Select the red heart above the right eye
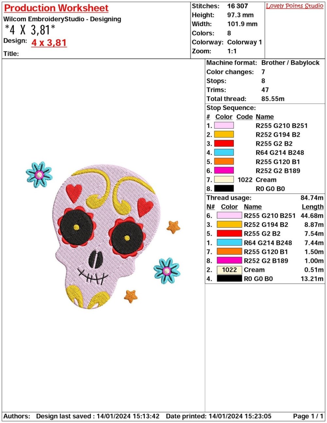Screen dimensions: 327x423 145,207
